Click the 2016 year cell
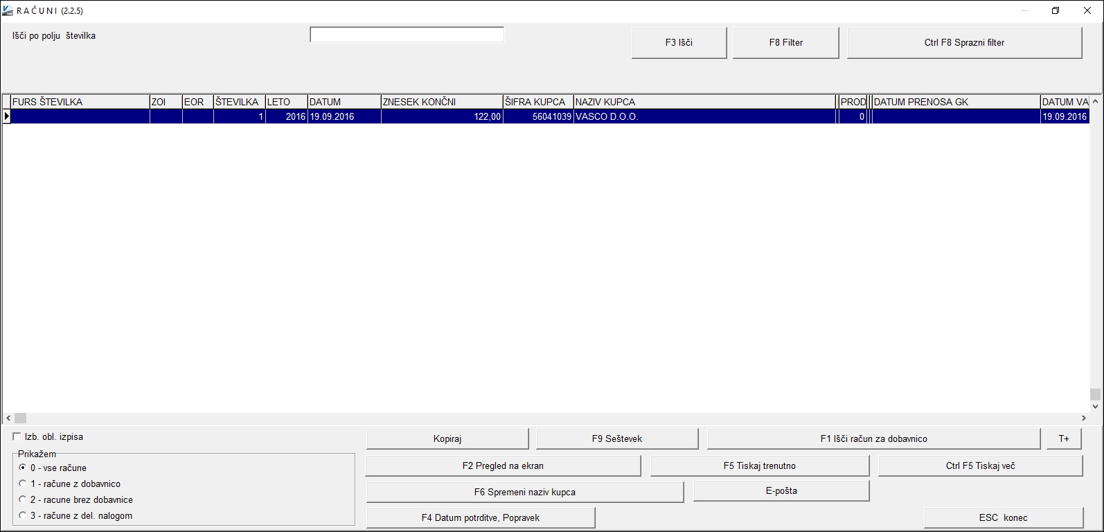This screenshot has width=1104, height=532. (286, 116)
